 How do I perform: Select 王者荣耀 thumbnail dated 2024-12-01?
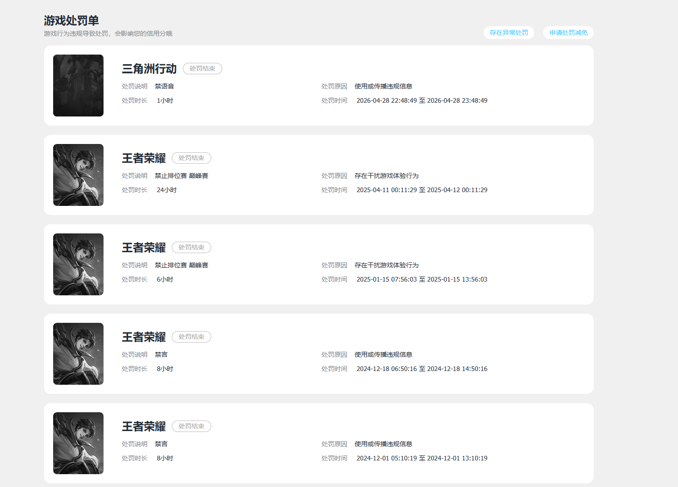pyautogui.click(x=78, y=443)
